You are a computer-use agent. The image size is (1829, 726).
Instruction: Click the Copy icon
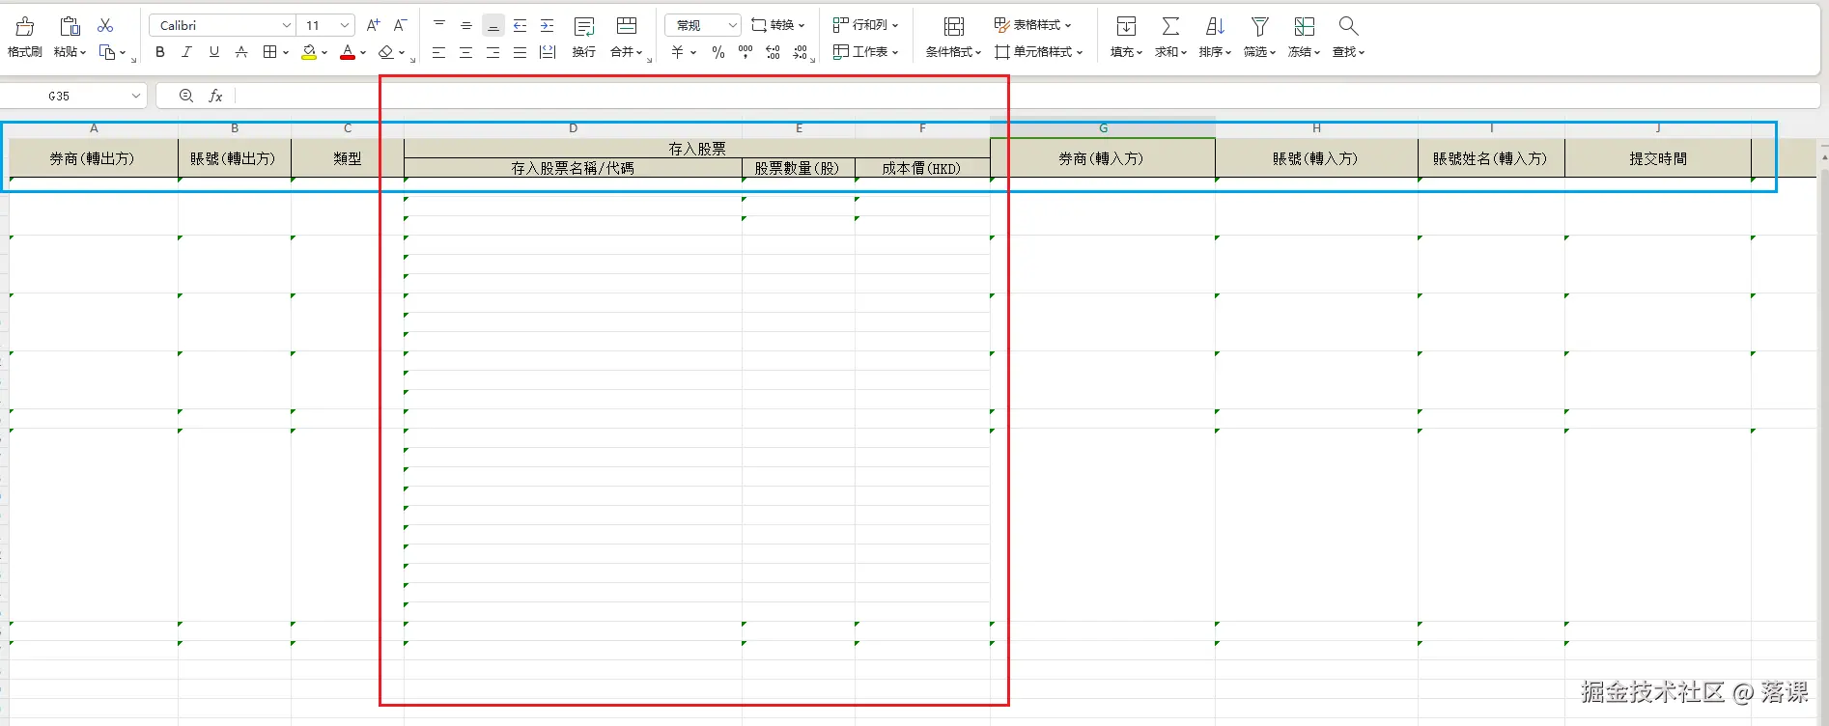point(107,52)
